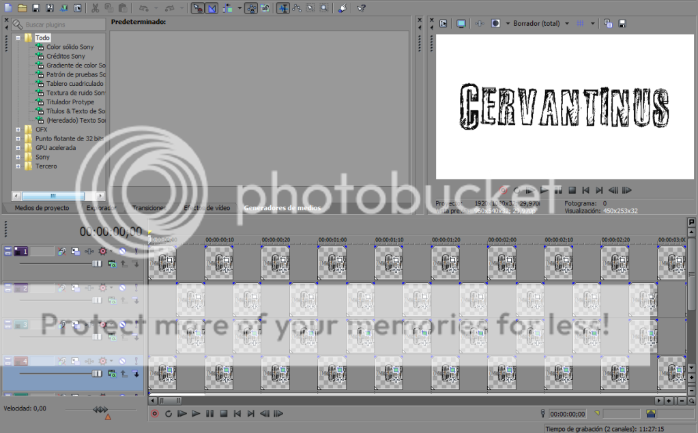Create a new project with toolbar icon
The image size is (698, 433).
(x=8, y=8)
